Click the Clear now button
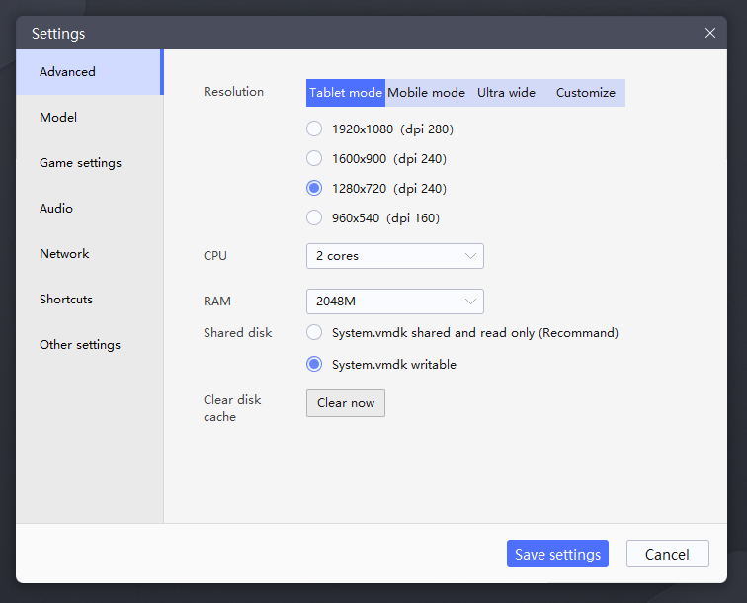747x603 pixels. click(346, 403)
